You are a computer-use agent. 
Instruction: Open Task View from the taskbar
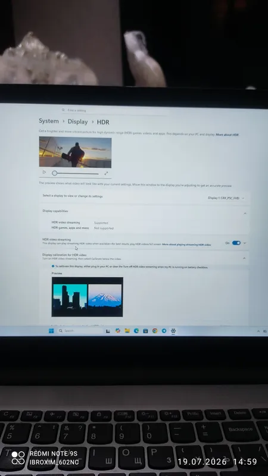(x=108, y=331)
